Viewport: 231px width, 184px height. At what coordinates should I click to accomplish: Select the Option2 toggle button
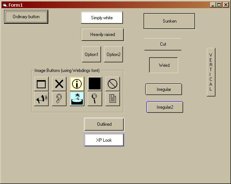tap(113, 54)
